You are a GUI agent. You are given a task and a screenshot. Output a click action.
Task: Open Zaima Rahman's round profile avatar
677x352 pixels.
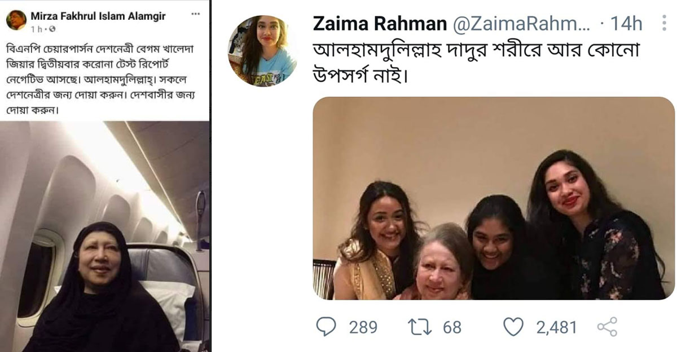click(x=262, y=51)
